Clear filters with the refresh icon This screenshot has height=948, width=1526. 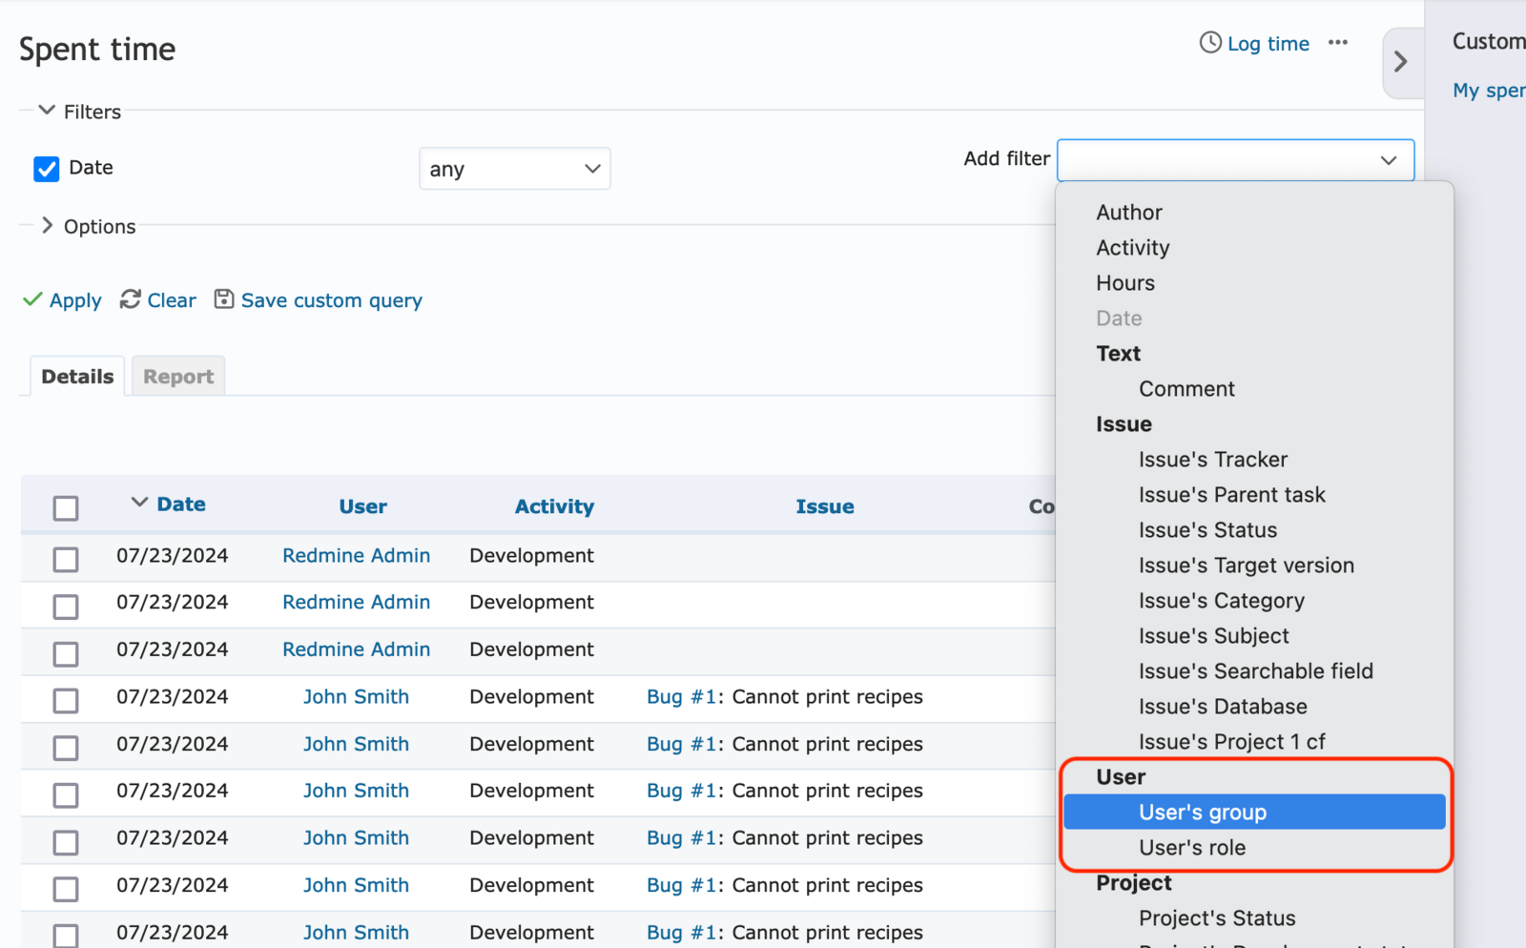[131, 299]
